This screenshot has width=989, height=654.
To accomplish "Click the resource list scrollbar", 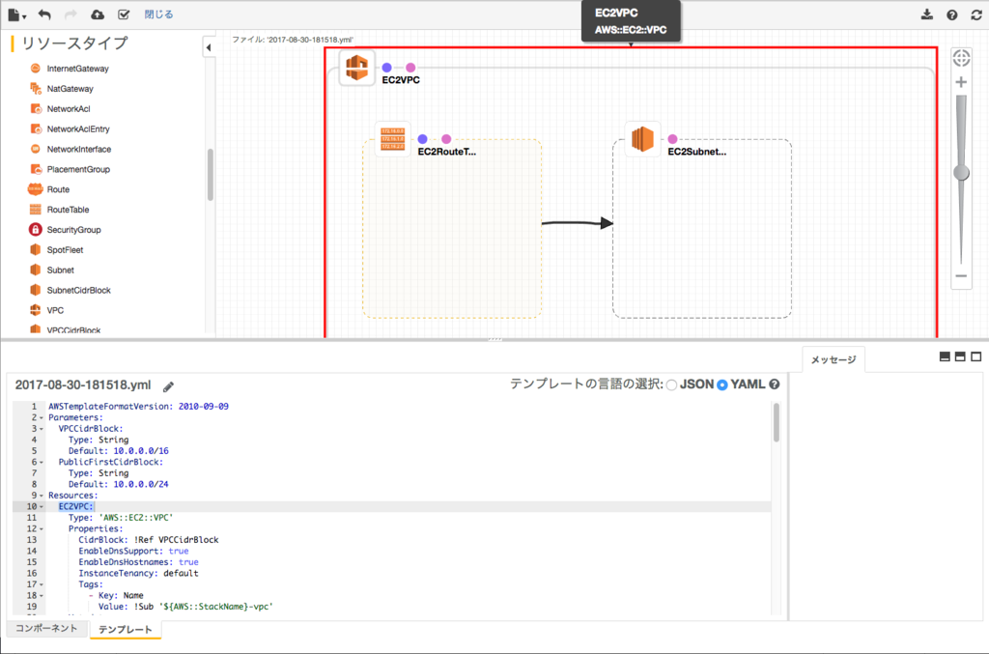I will (210, 175).
